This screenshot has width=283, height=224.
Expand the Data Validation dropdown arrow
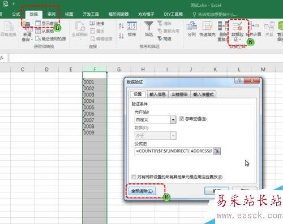point(240,39)
